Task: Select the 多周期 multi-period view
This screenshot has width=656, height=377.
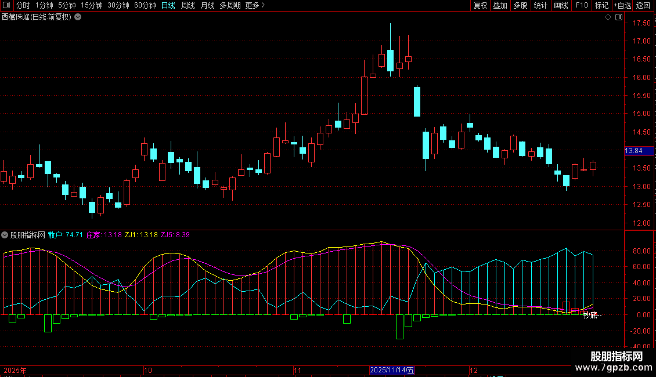Action: pos(230,5)
